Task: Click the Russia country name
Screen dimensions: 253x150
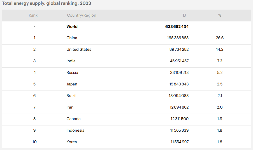Action: (72, 72)
